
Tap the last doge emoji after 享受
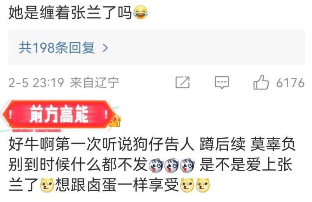[203, 185]
